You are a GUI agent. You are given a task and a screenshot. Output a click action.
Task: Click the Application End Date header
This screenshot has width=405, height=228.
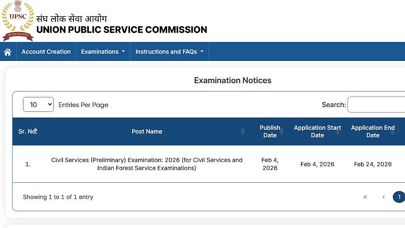(372, 131)
